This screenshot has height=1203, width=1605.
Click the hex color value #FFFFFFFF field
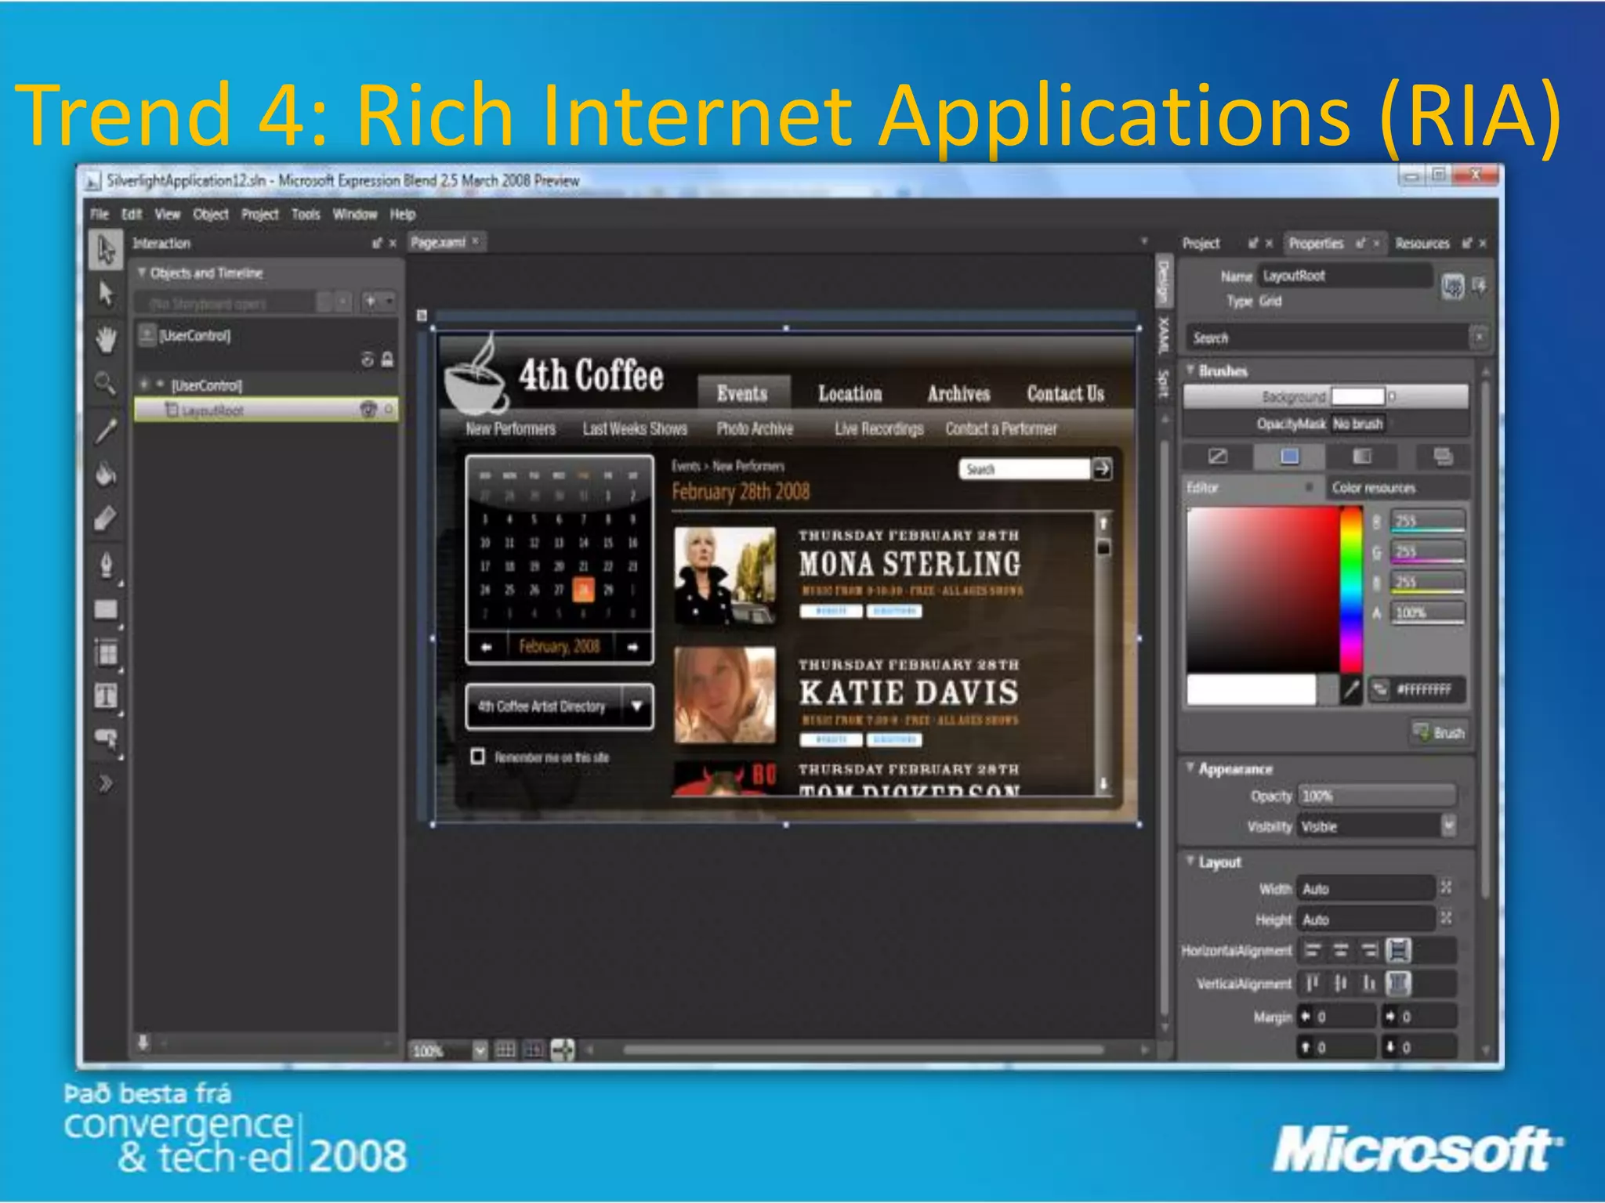pyautogui.click(x=1427, y=689)
